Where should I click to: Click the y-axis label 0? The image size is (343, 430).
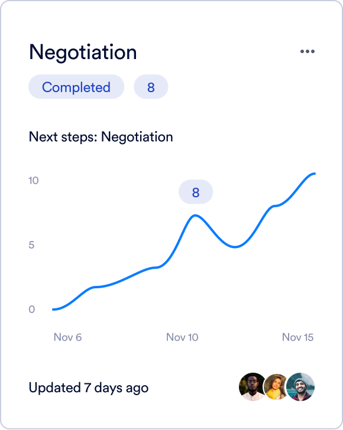pos(31,310)
